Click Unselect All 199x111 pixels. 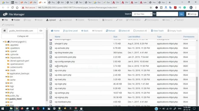(140, 31)
